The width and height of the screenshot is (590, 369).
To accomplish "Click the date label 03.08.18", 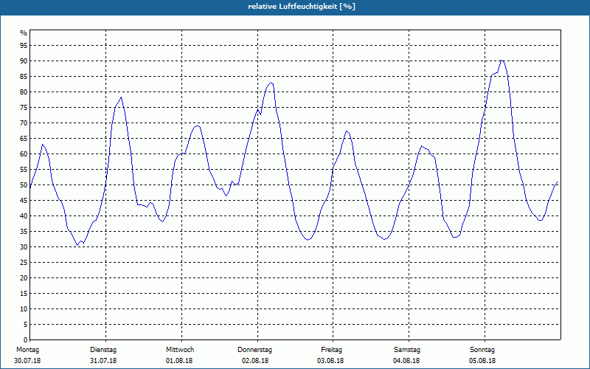I will click(x=330, y=361).
